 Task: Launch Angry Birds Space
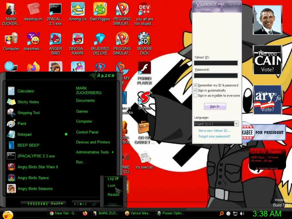(x=28, y=178)
